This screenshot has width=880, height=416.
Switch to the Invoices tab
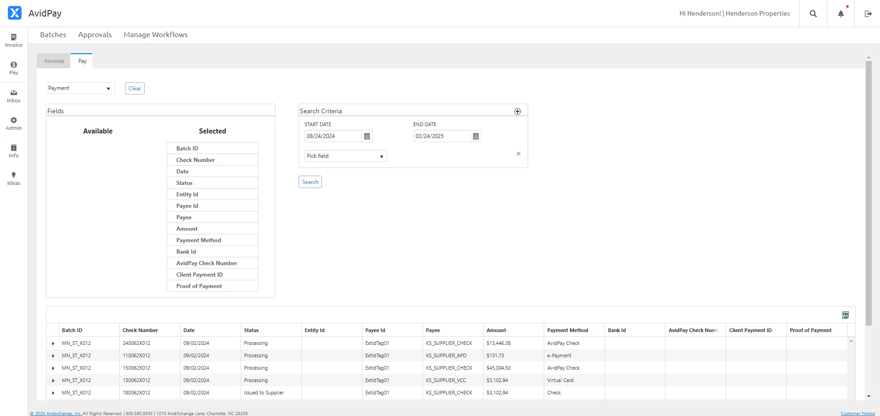(53, 61)
